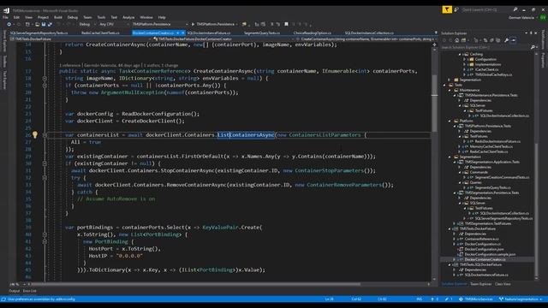
Task: Click the Sync with Active Document icon
Action: tap(485, 40)
